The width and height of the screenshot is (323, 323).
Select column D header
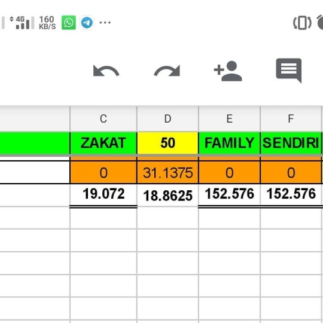pos(167,118)
